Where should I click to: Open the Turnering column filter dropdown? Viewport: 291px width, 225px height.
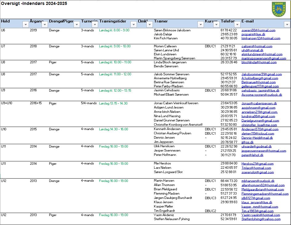(x=95, y=25)
